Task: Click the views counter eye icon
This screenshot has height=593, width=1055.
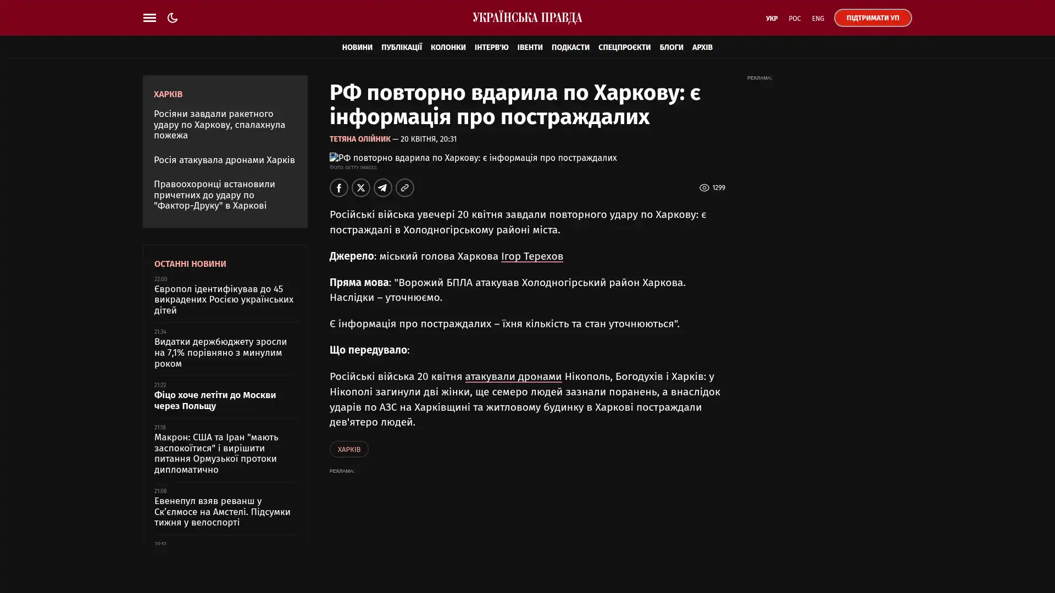Action: 704,188
